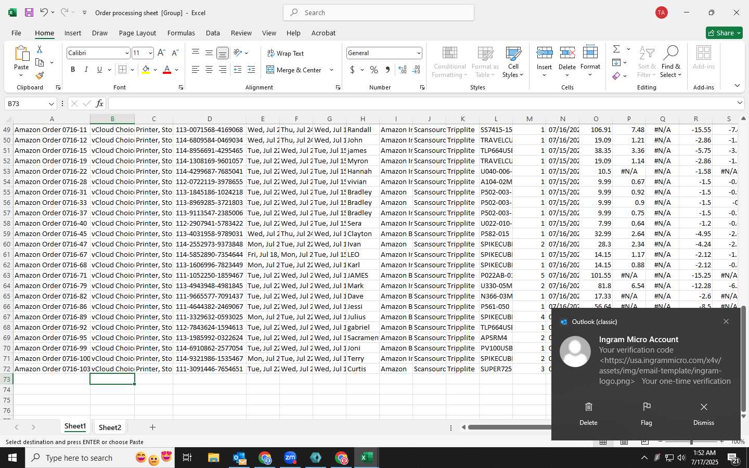Image resolution: width=749 pixels, height=468 pixels.
Task: Add a new sheet with plus button
Action: (x=152, y=427)
